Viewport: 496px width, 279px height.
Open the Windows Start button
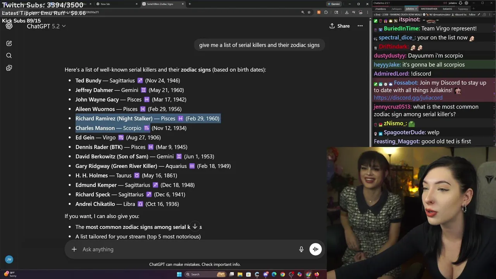[179, 274]
